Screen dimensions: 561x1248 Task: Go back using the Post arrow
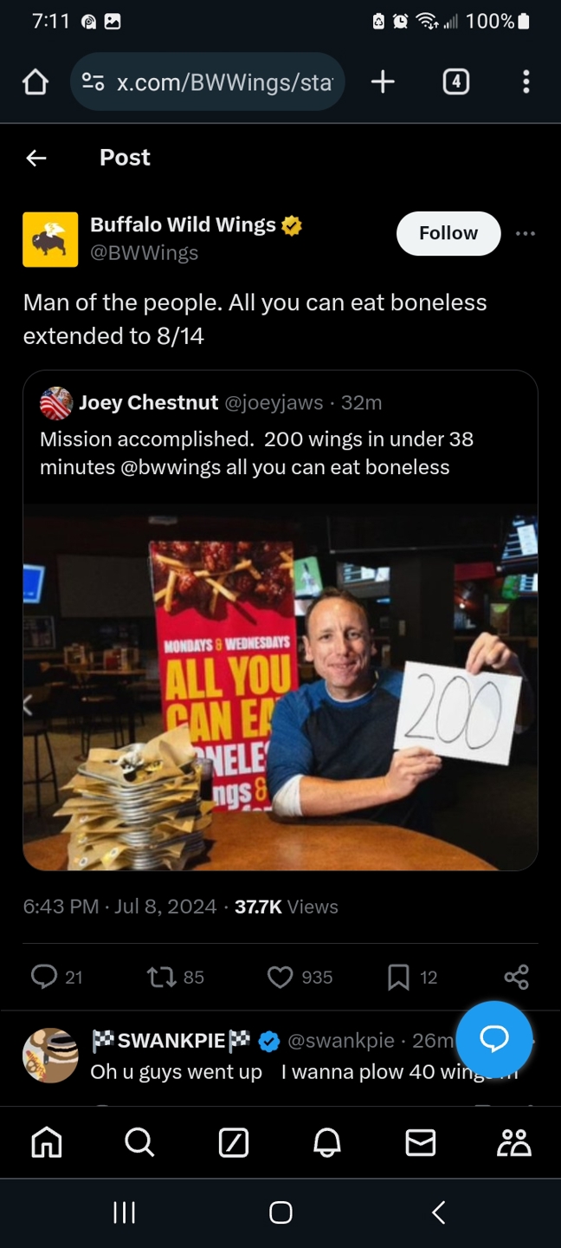pos(35,158)
